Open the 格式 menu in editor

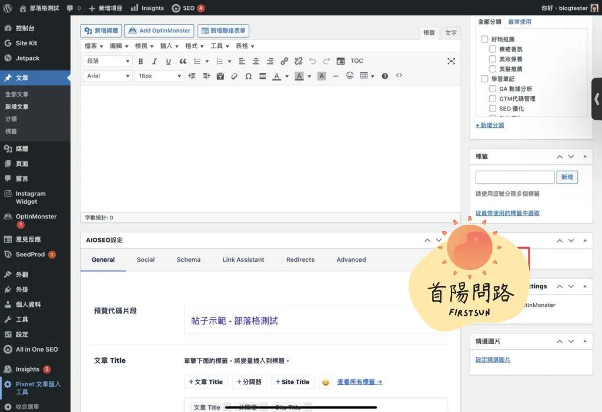click(x=194, y=46)
